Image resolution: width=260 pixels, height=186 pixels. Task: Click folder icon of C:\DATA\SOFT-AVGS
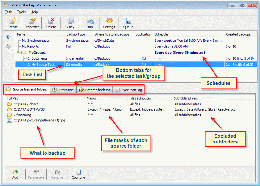(9, 109)
